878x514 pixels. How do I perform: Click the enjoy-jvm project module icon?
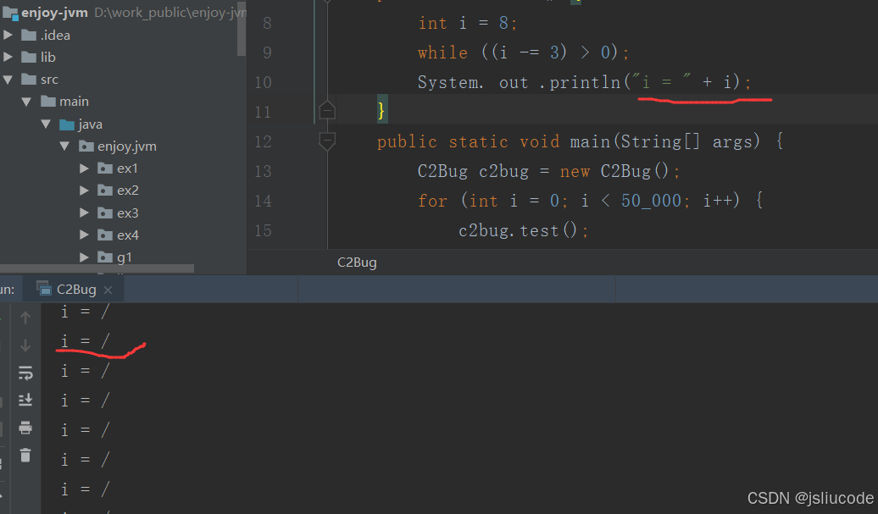(9, 13)
